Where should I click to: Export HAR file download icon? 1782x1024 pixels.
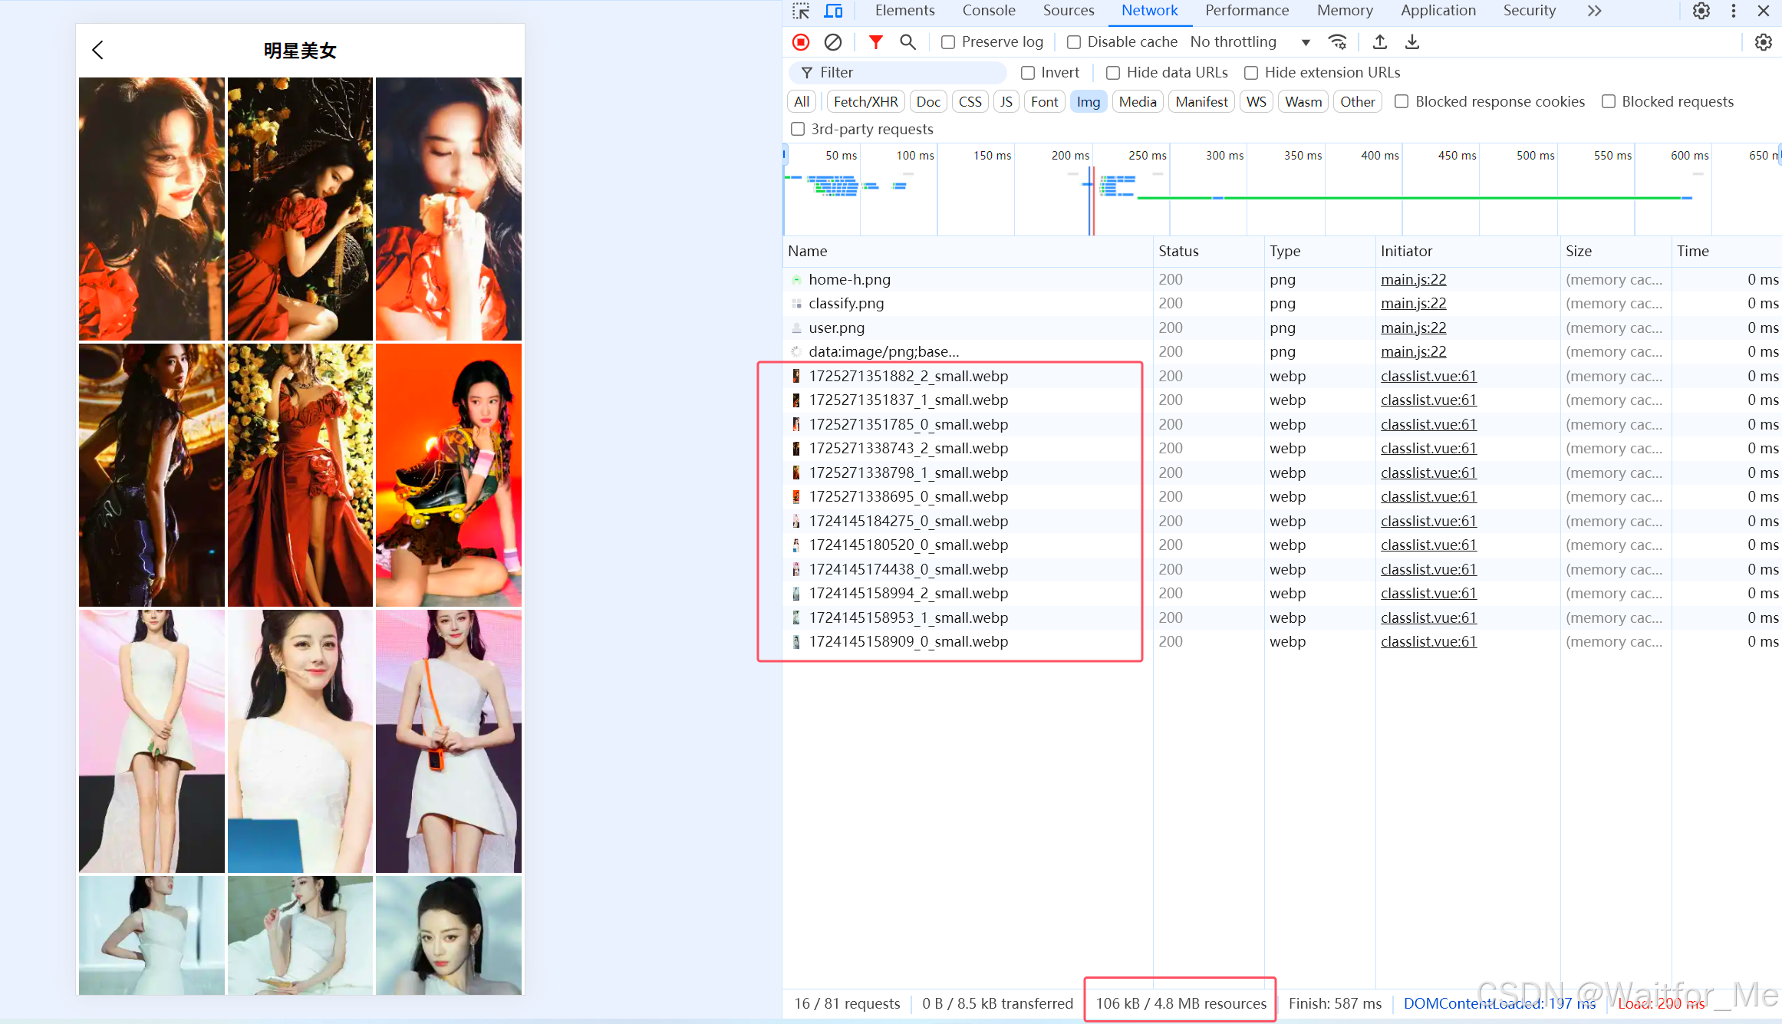[1412, 42]
